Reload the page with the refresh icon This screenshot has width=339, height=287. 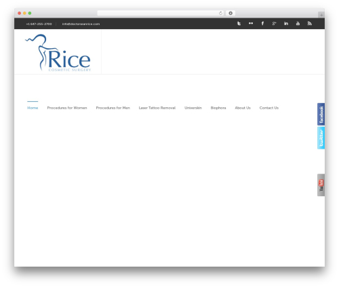click(x=220, y=13)
